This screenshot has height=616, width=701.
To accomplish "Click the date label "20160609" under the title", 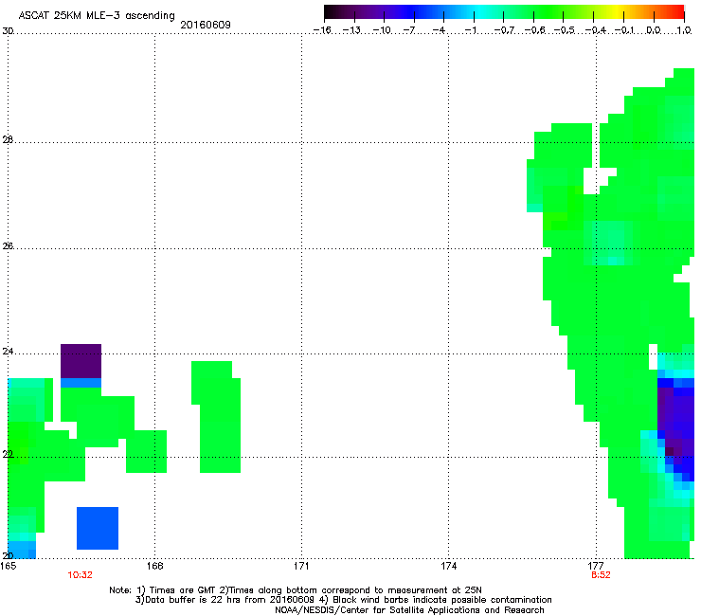I will [206, 25].
